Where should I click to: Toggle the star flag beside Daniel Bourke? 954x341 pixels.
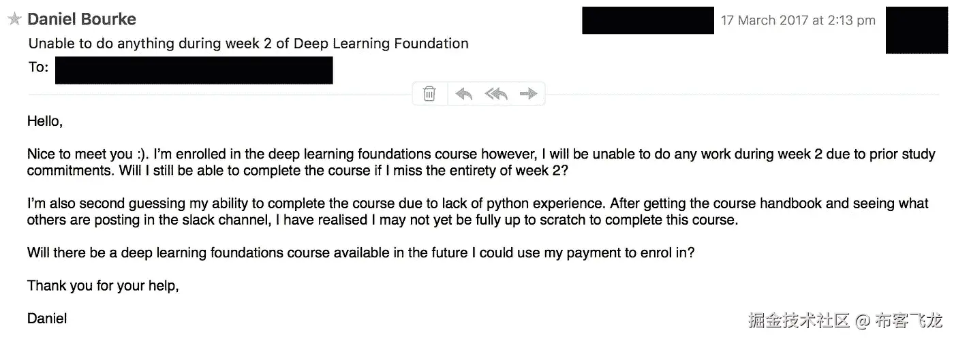(14, 20)
